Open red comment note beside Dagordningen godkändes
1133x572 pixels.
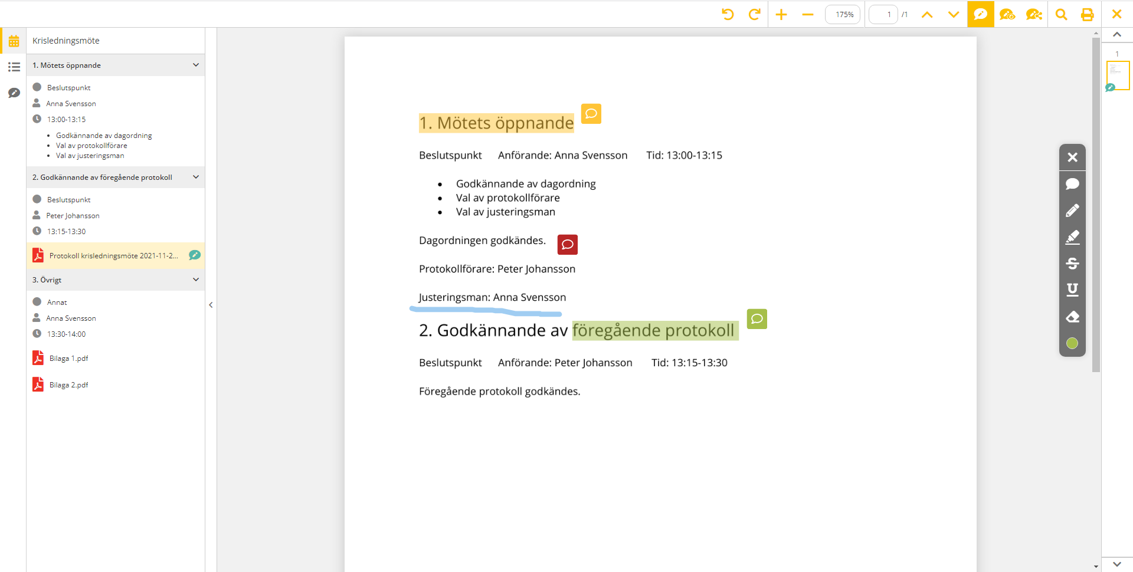[x=568, y=244]
